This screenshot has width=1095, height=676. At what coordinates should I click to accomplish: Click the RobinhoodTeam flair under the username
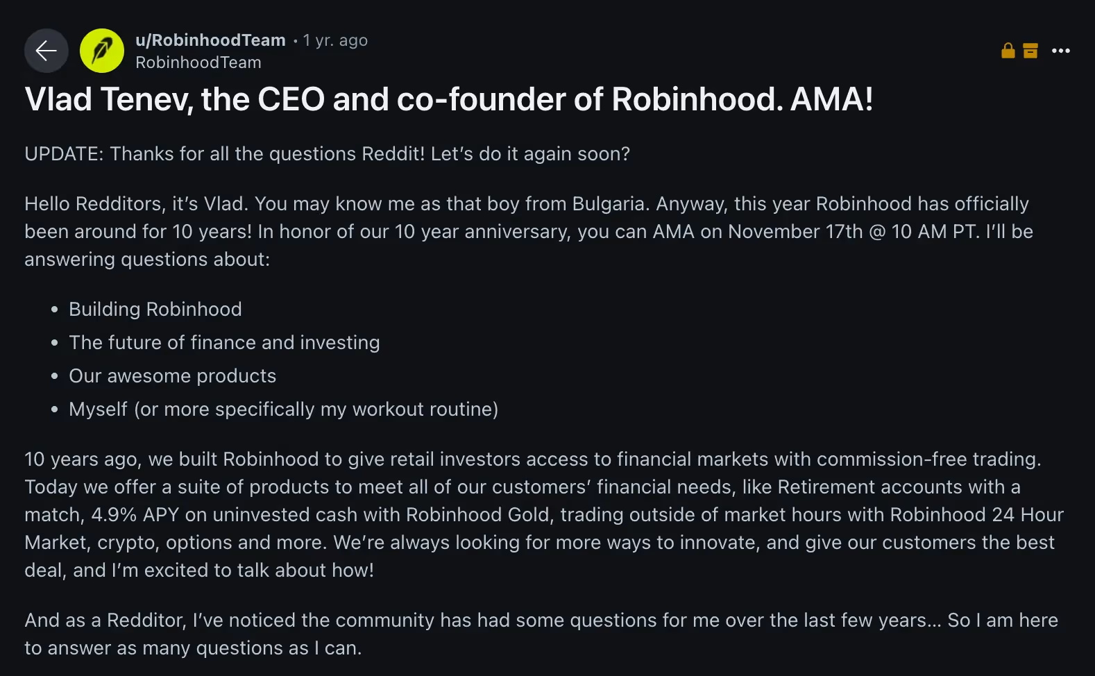pos(198,62)
